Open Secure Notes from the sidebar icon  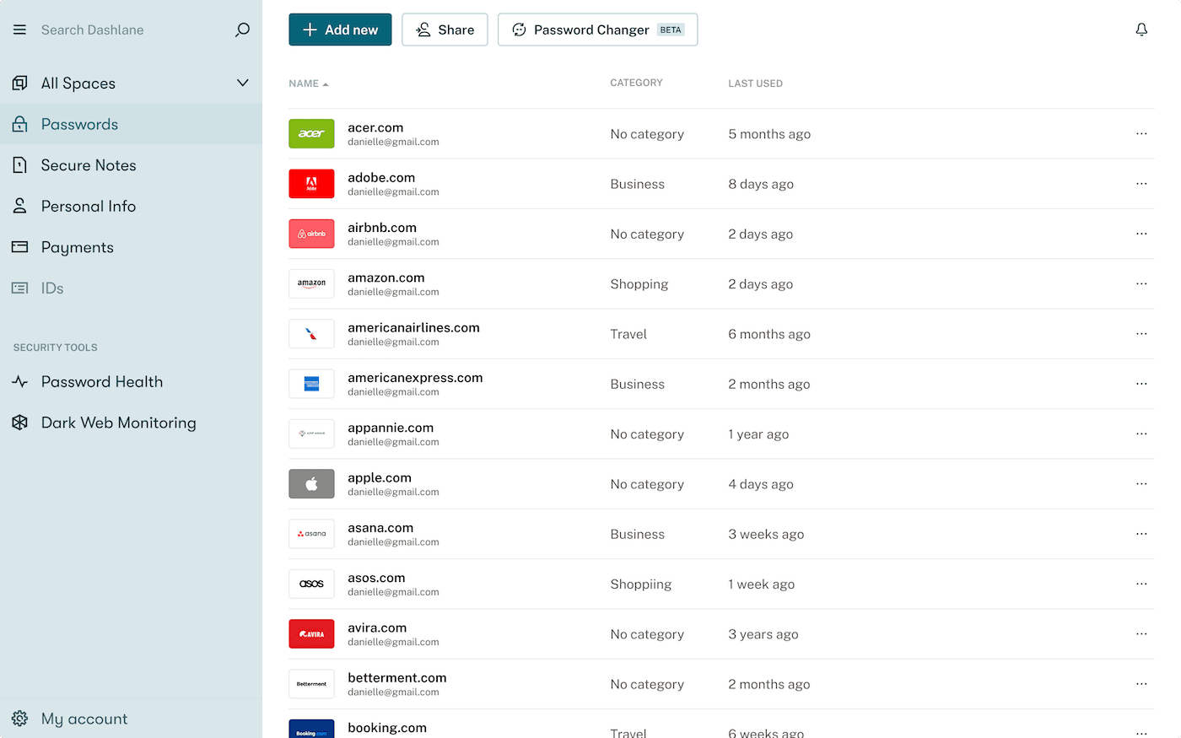19,164
